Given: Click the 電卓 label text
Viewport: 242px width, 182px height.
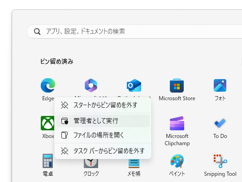Looking at the screenshot, I should (x=48, y=174).
